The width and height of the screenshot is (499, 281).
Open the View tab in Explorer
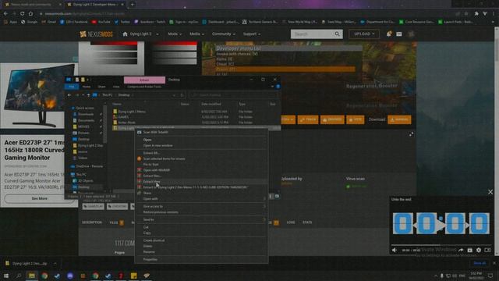pos(116,87)
